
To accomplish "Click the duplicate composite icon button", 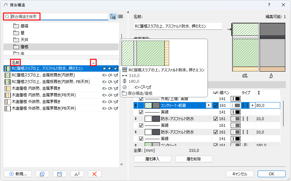I will 42,174.
